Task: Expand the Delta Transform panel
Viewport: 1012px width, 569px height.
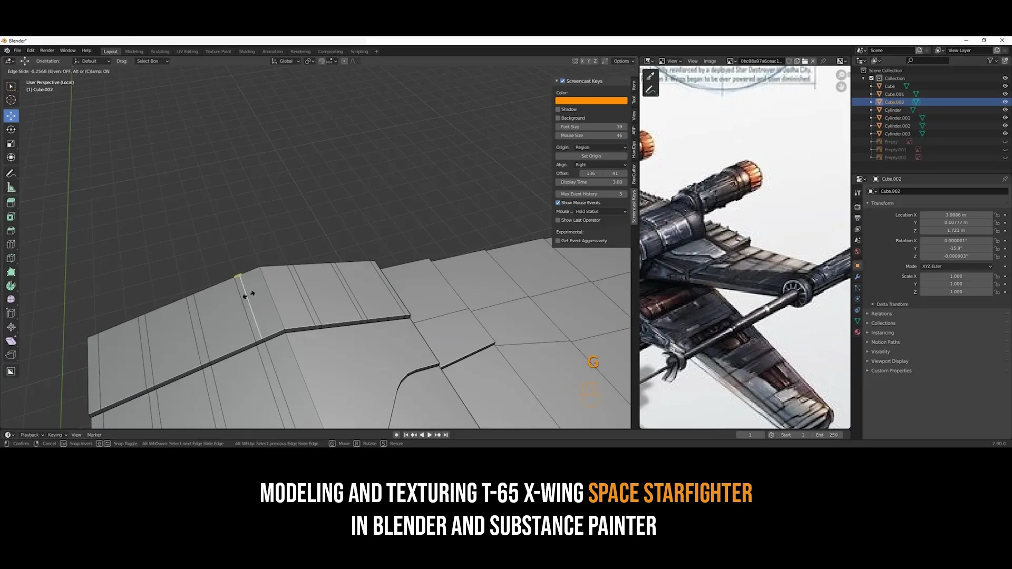Action: (892, 305)
